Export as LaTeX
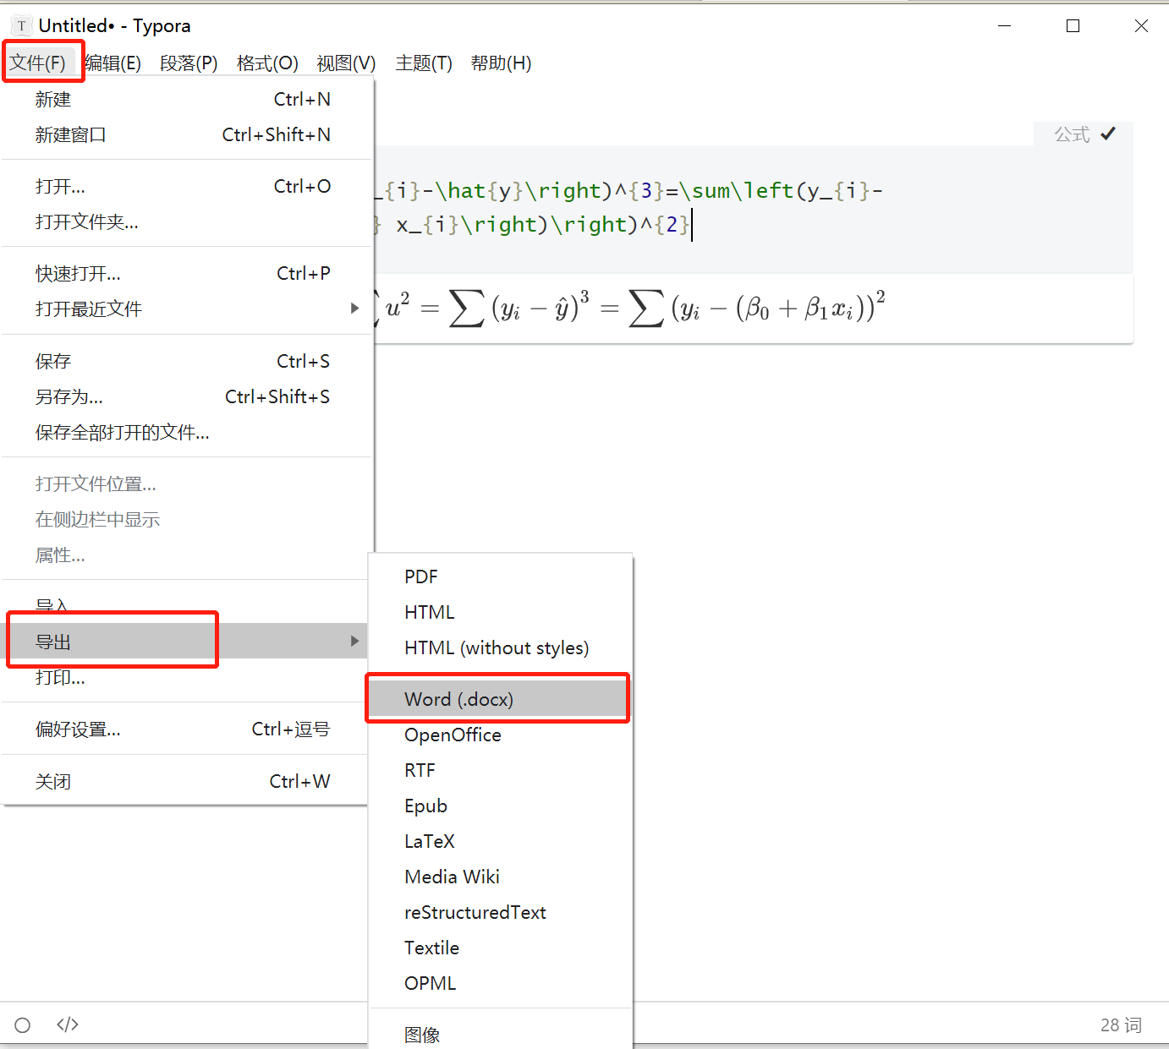Screen dimensions: 1169x1049 (429, 840)
